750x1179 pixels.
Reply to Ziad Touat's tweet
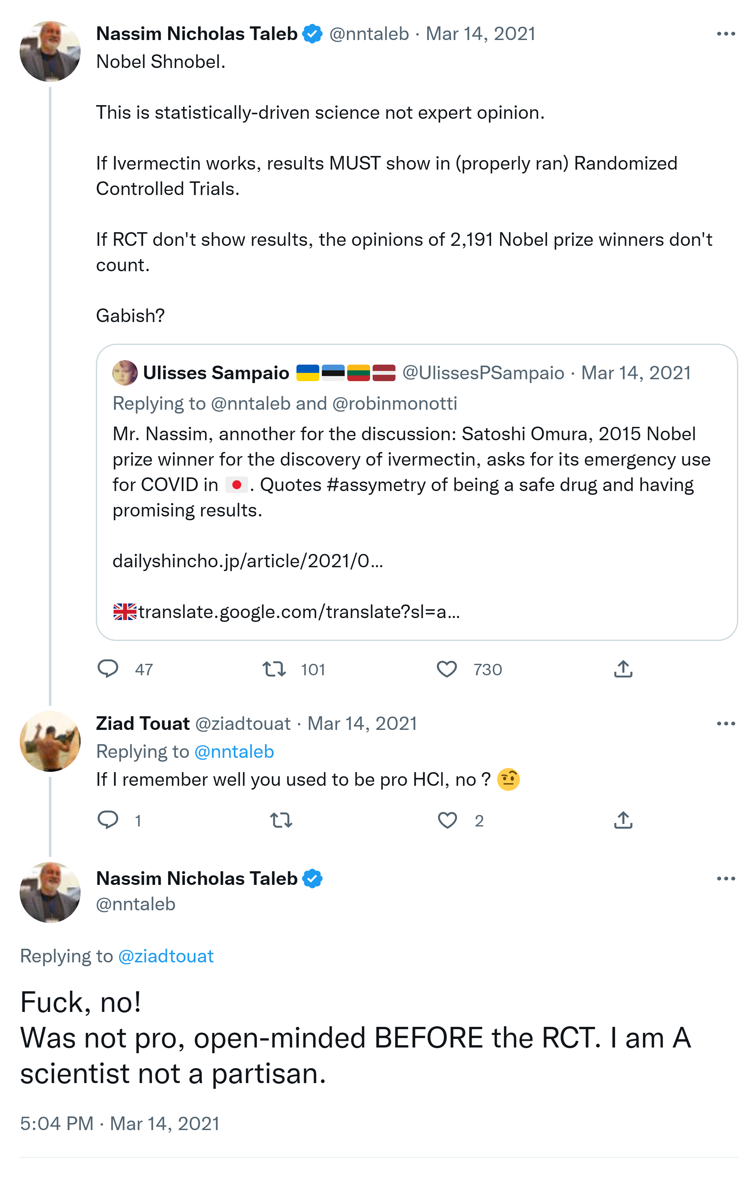[x=108, y=820]
